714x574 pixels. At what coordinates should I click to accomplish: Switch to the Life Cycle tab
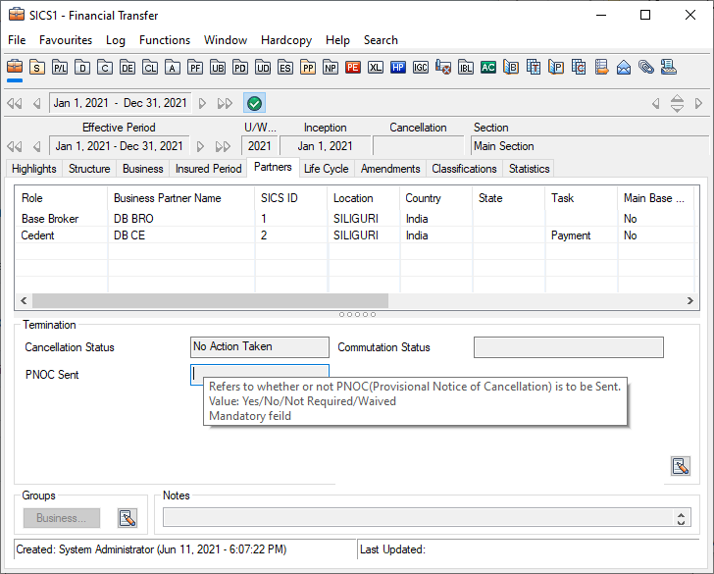[326, 169]
